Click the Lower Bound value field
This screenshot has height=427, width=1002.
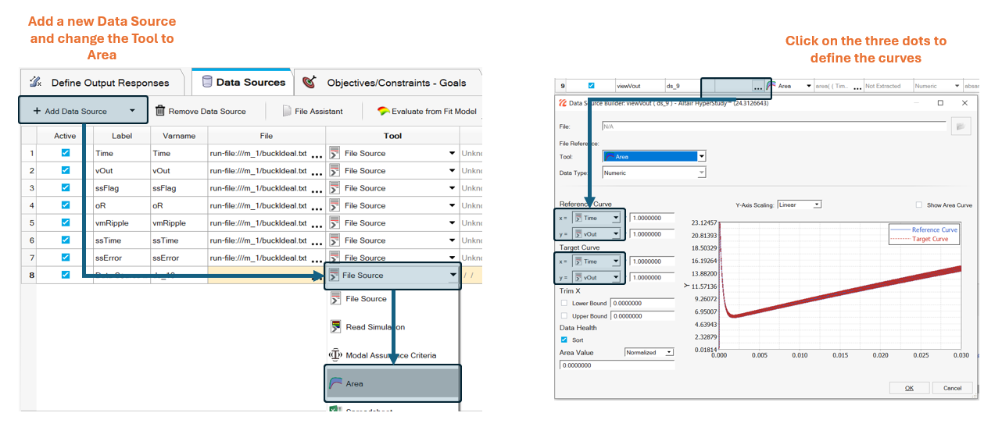(642, 303)
